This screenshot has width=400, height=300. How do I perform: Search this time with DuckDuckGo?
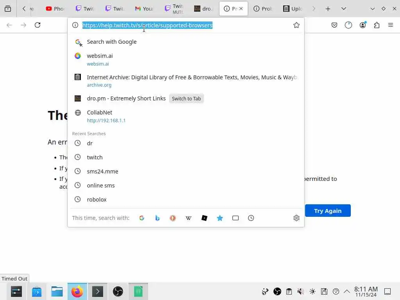click(173, 218)
